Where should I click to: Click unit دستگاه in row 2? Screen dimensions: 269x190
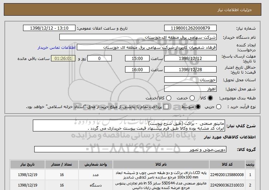[96, 185]
